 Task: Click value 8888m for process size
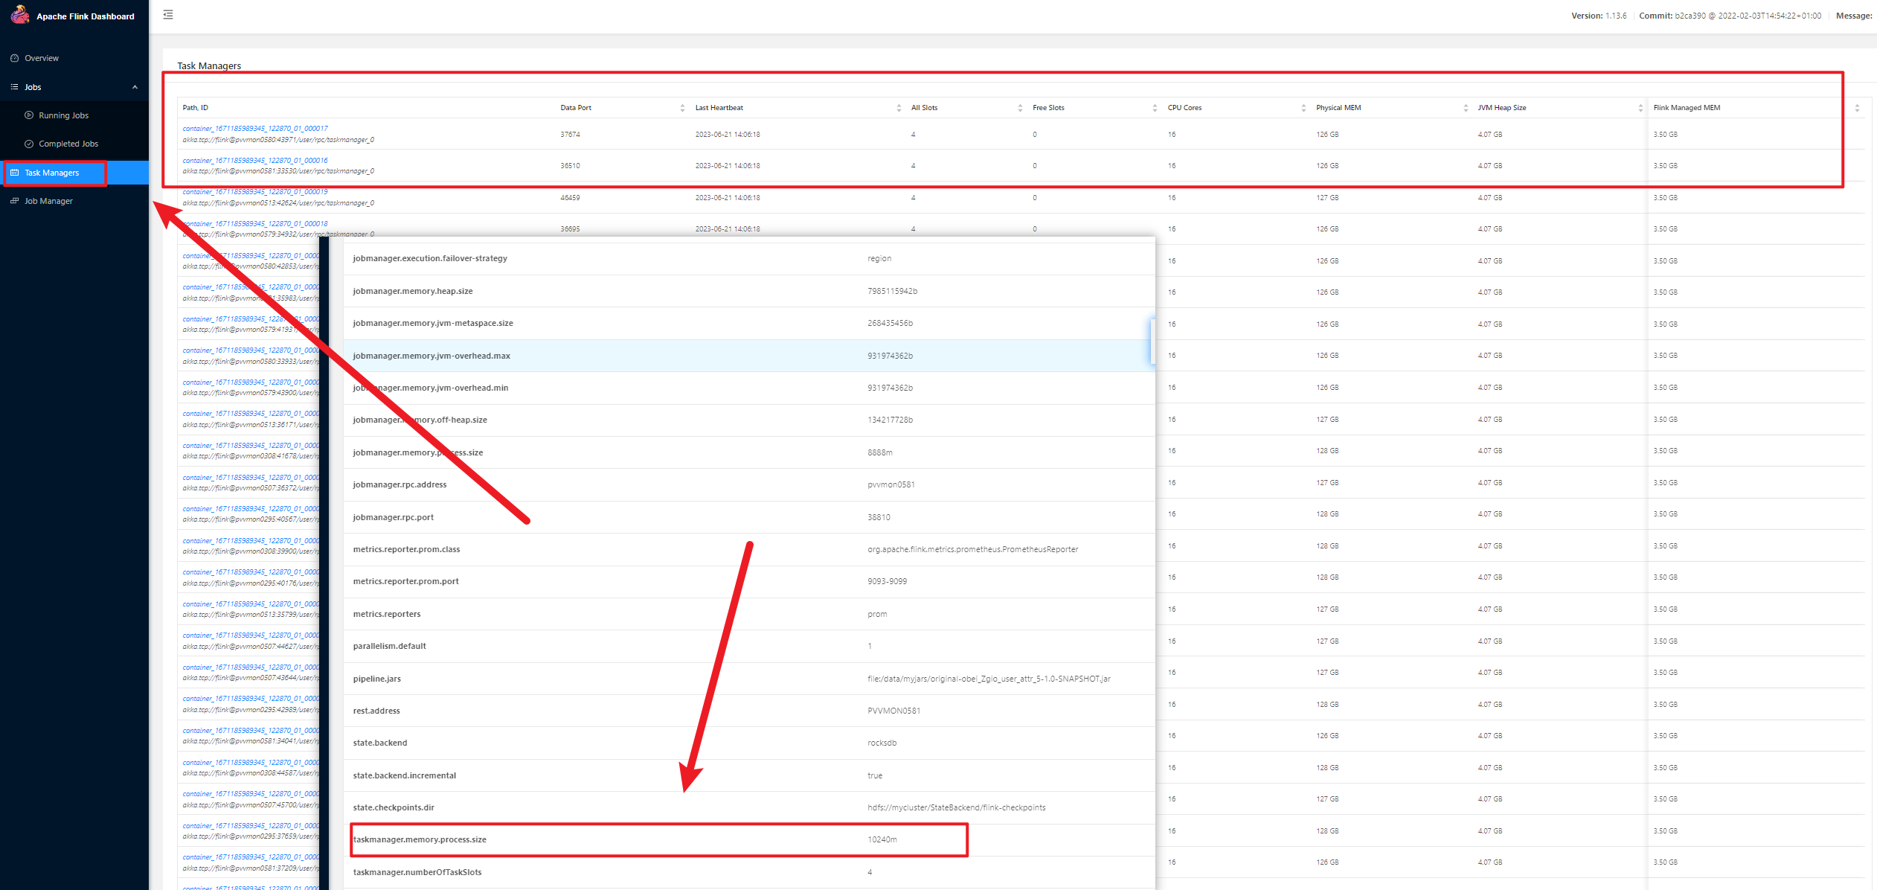coord(880,452)
